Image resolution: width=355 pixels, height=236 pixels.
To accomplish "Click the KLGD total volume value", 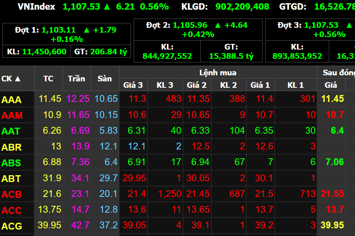I will click(x=242, y=6).
